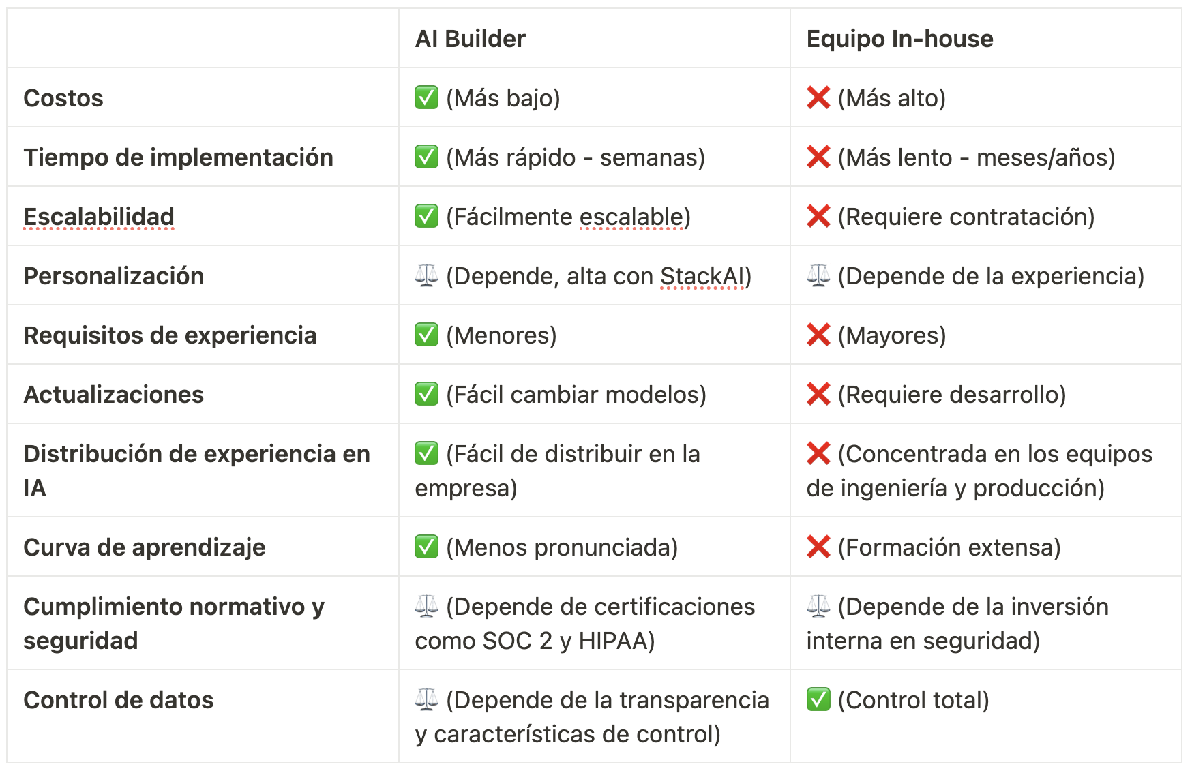Click the underlined word "StackAI"

pos(702,276)
